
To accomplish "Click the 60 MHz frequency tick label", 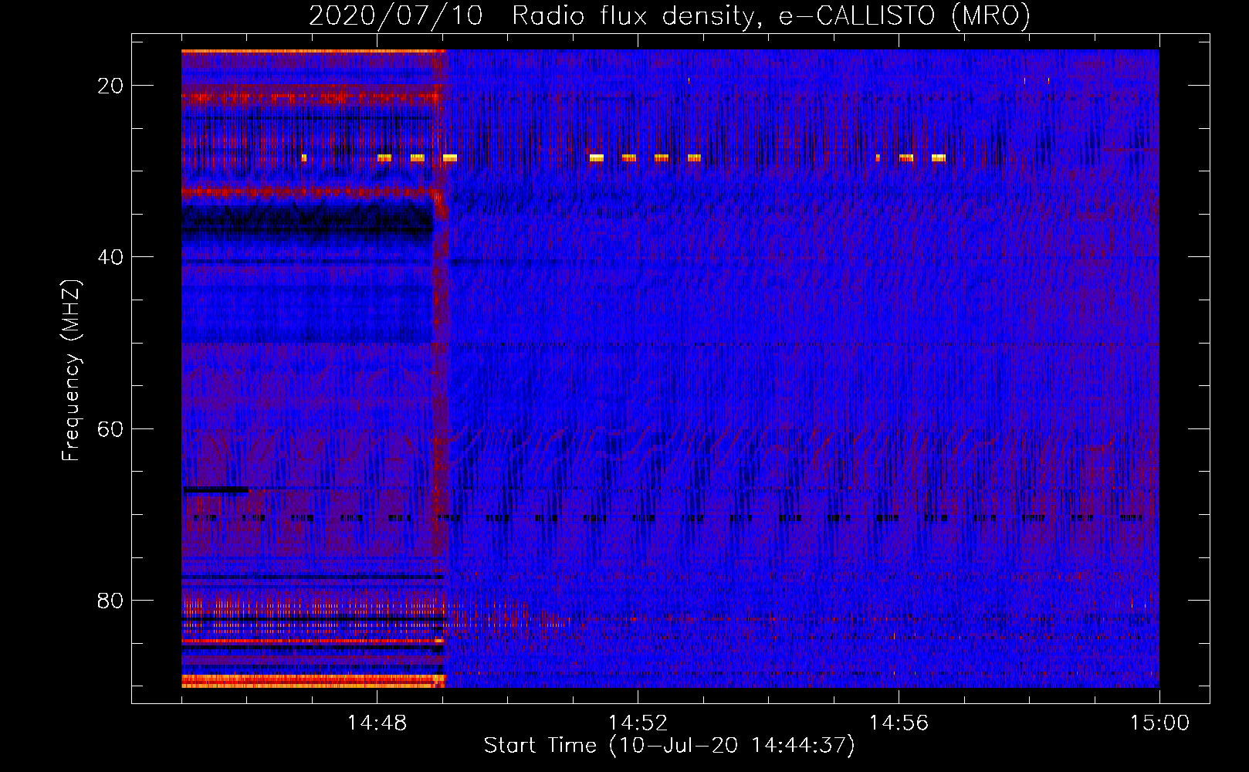I will pyautogui.click(x=110, y=428).
